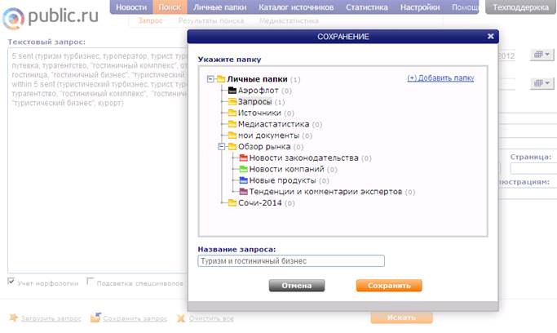Image resolution: width=557 pixels, height=333 pixels.
Task: Click the green Новости компаний folder icon
Action: click(x=244, y=169)
